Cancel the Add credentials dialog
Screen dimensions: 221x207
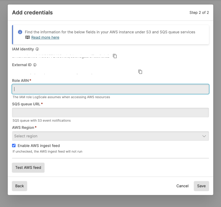click(x=182, y=186)
